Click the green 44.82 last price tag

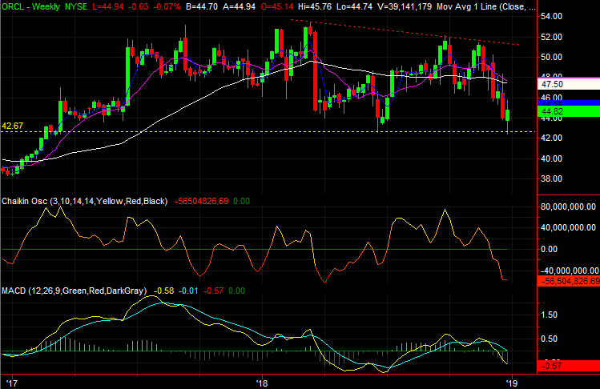(553, 111)
